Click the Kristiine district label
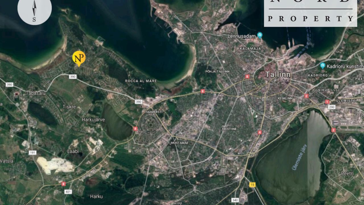Image resolution: width=364 pixels, height=205 pixels. coord(229,129)
